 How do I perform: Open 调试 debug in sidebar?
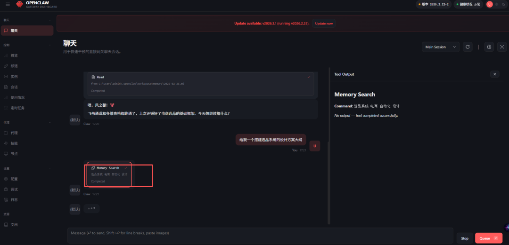coord(27,189)
